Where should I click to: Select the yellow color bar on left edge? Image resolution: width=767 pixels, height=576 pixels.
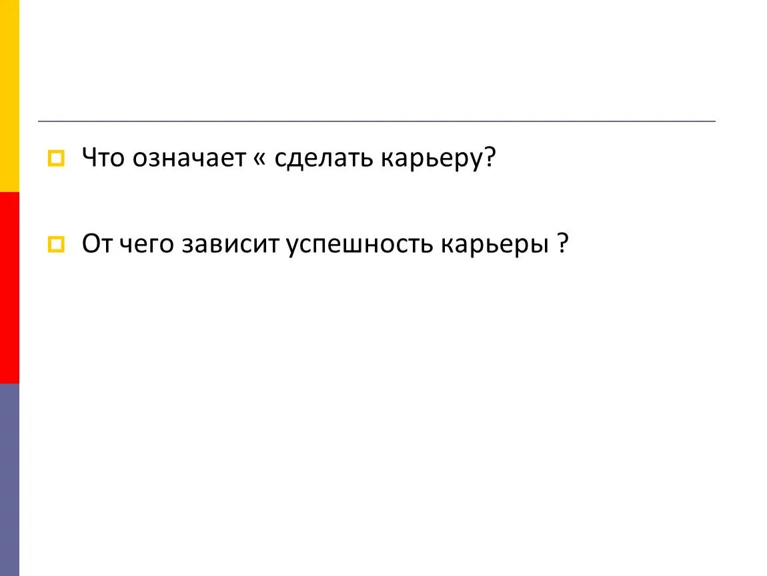[9, 96]
